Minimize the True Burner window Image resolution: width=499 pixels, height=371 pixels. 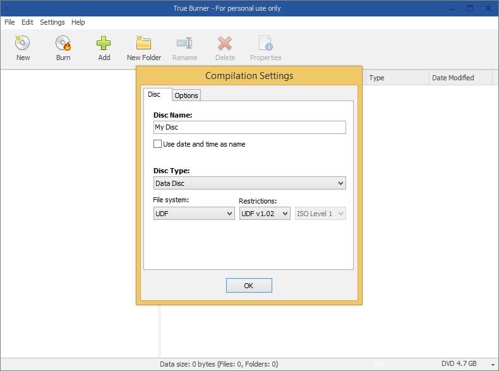click(452, 9)
